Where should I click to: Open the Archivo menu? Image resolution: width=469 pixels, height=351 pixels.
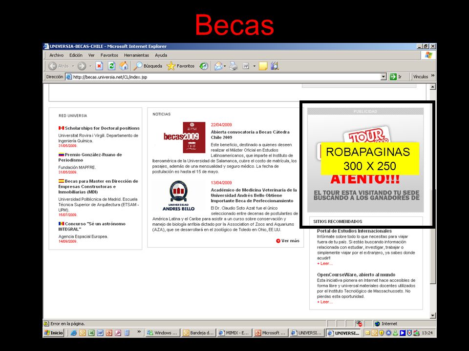click(x=56, y=55)
